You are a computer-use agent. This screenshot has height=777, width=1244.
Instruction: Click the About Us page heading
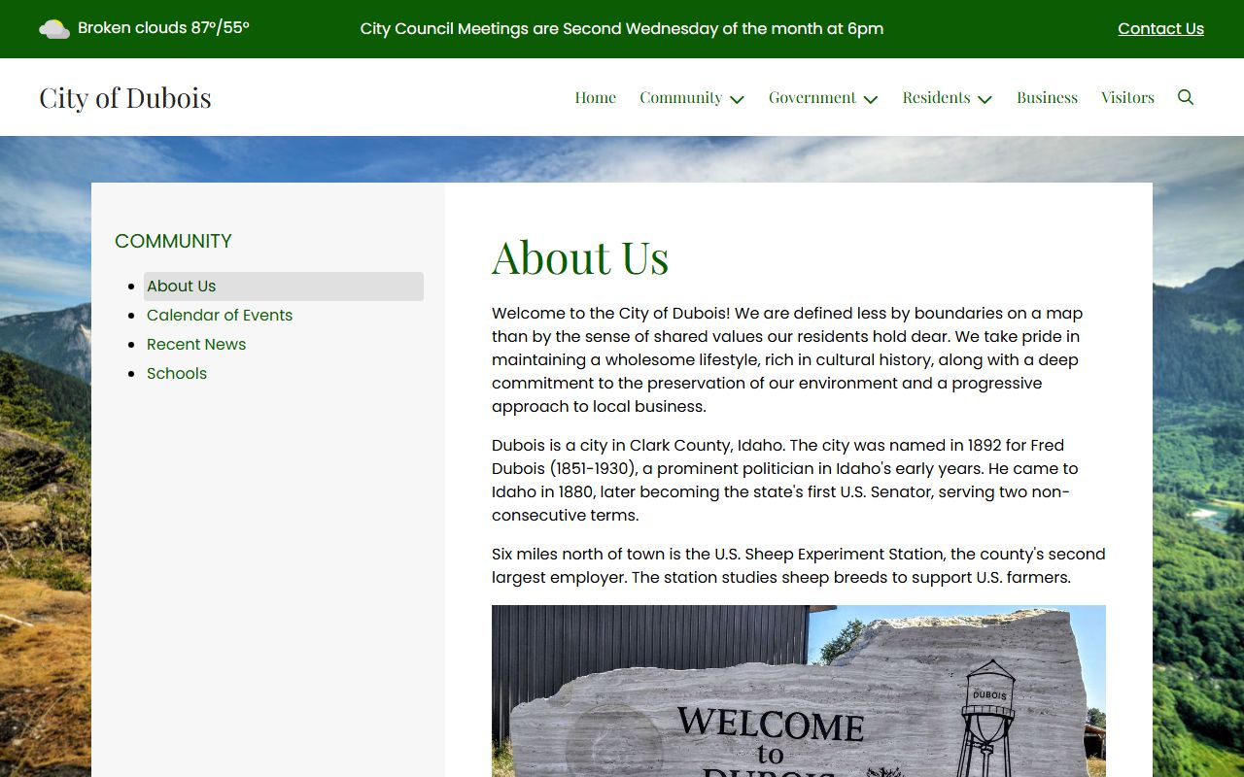coord(580,257)
